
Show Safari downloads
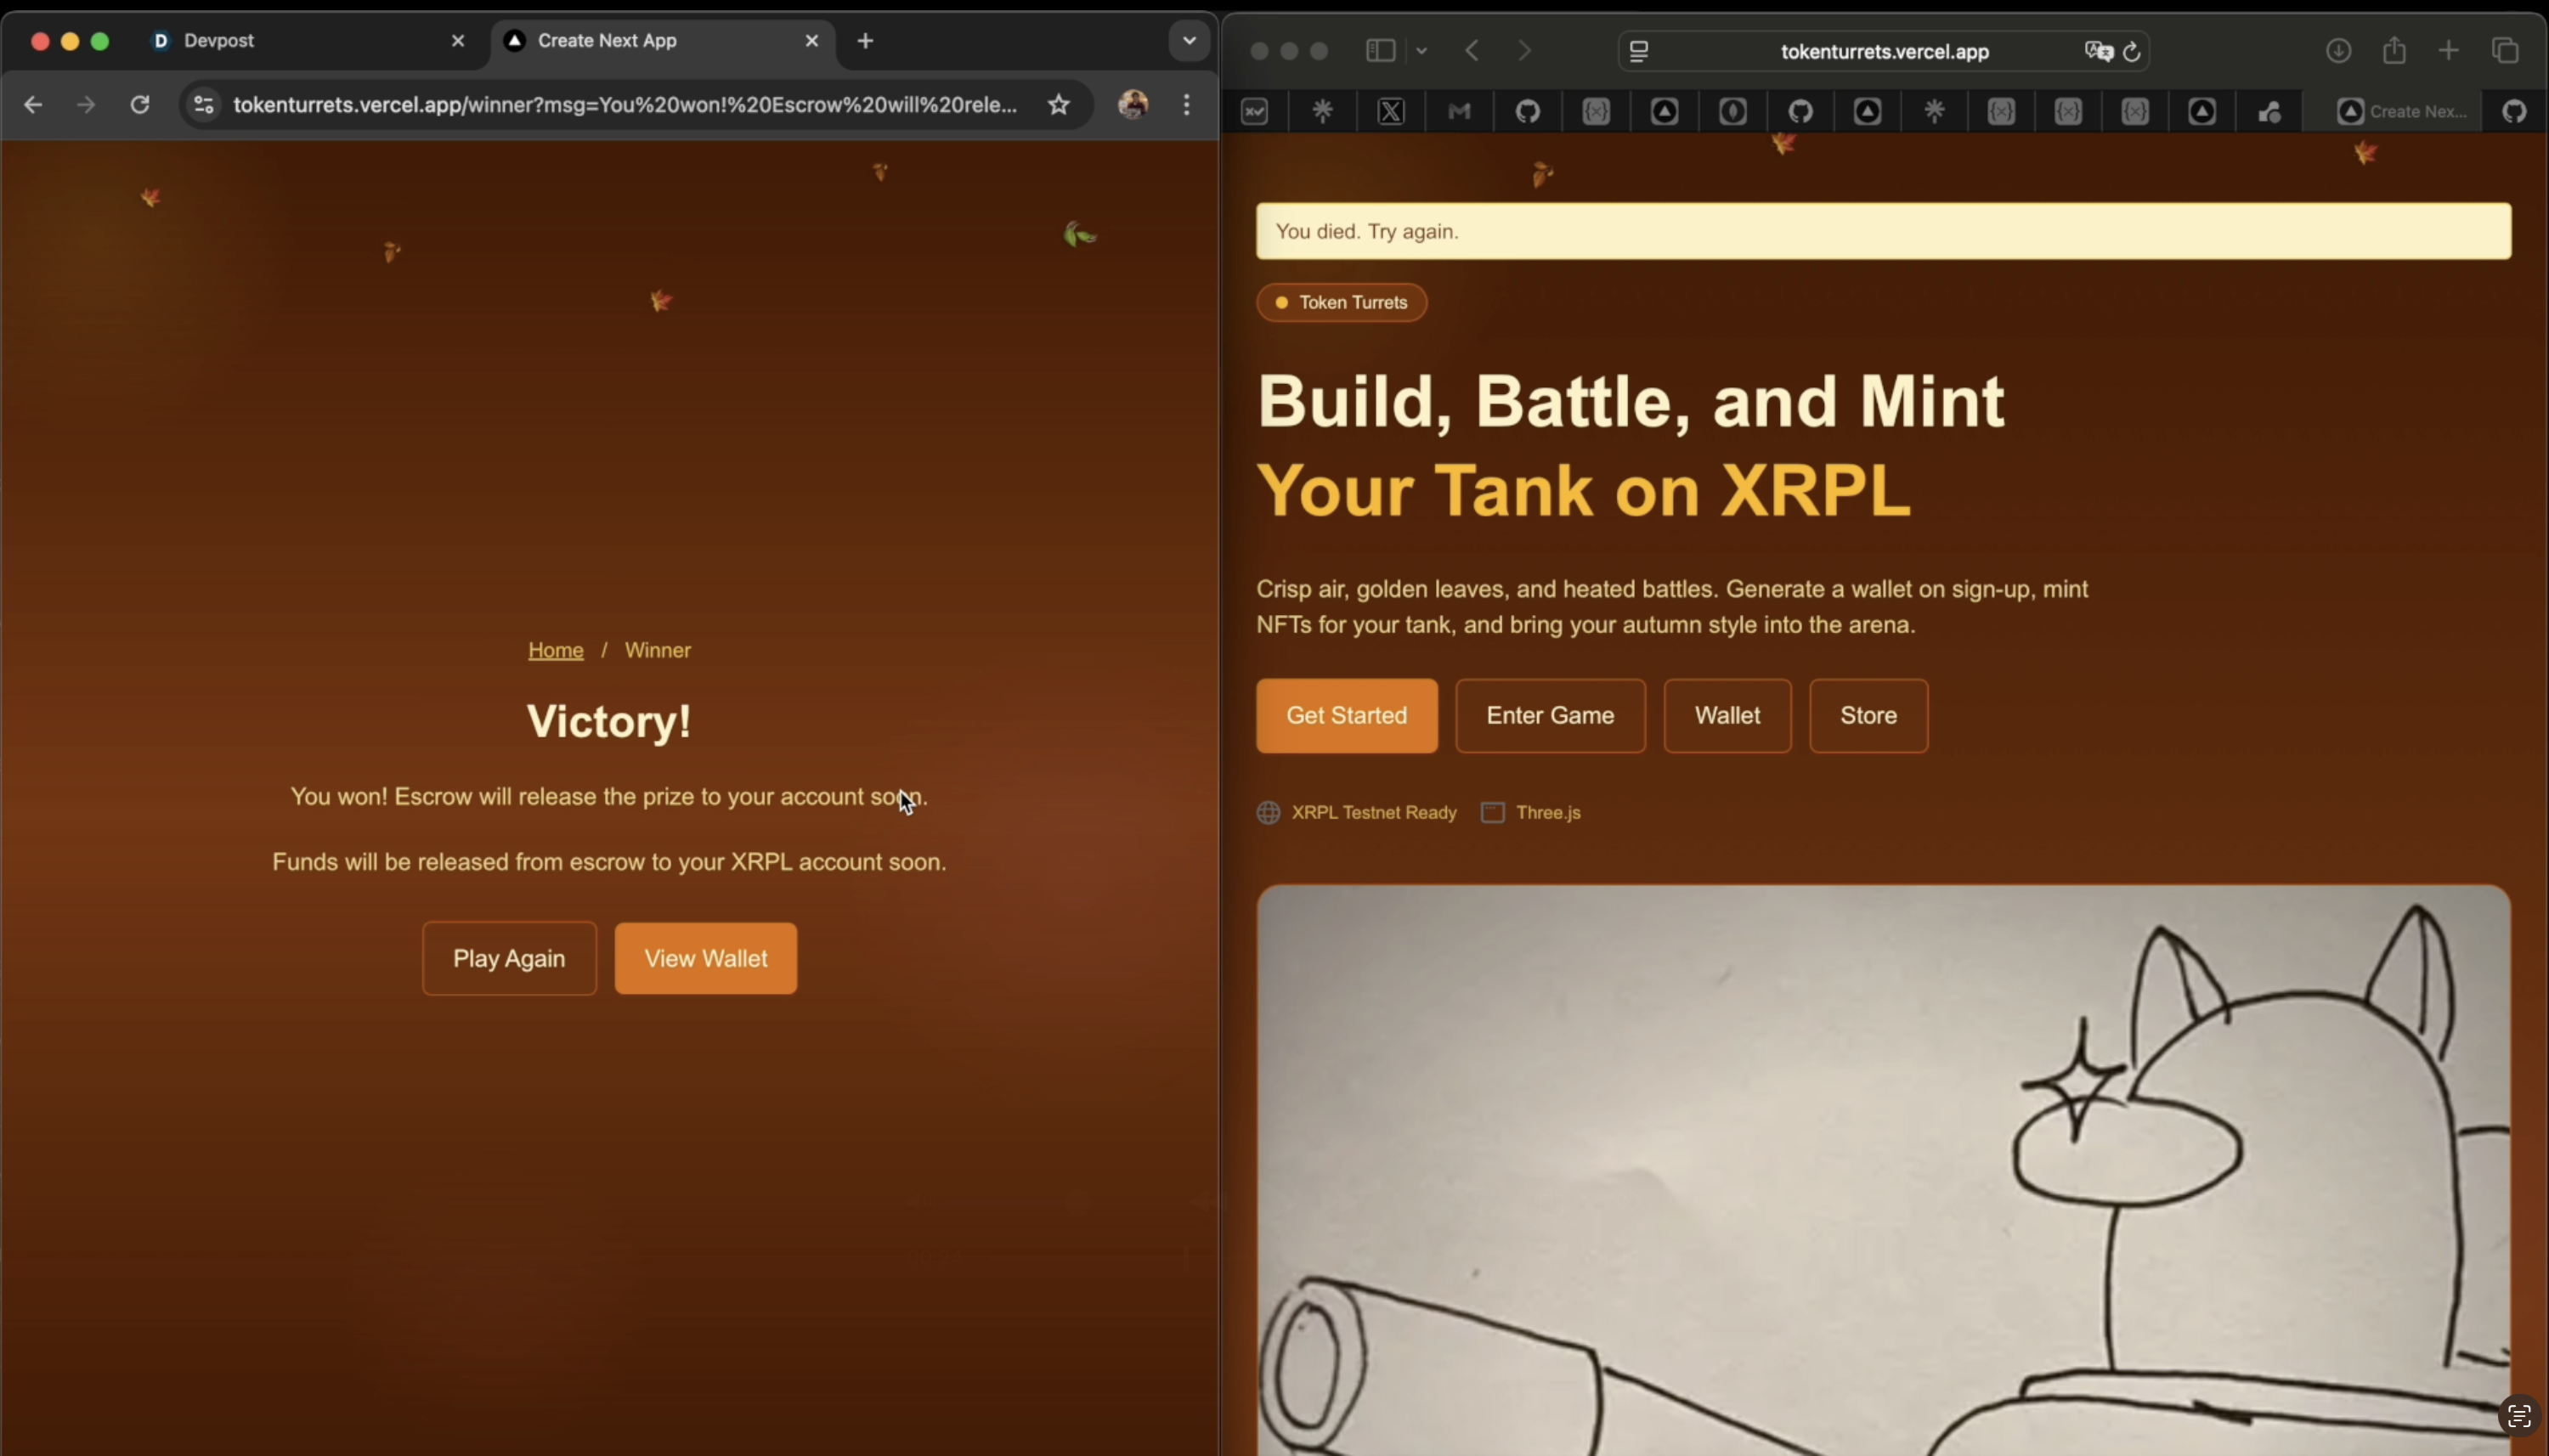tap(2338, 50)
